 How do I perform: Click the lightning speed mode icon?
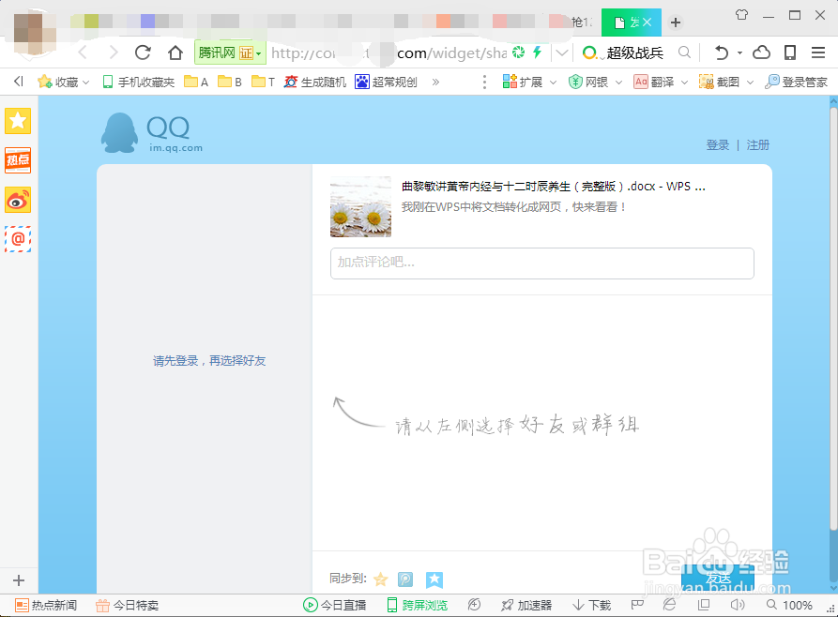(x=537, y=52)
